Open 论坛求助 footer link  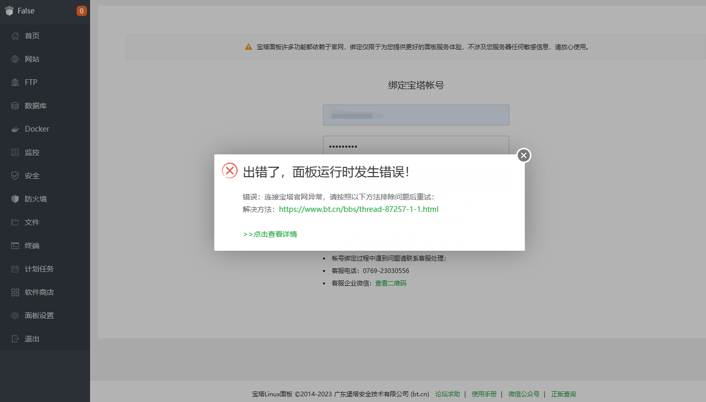click(x=448, y=394)
